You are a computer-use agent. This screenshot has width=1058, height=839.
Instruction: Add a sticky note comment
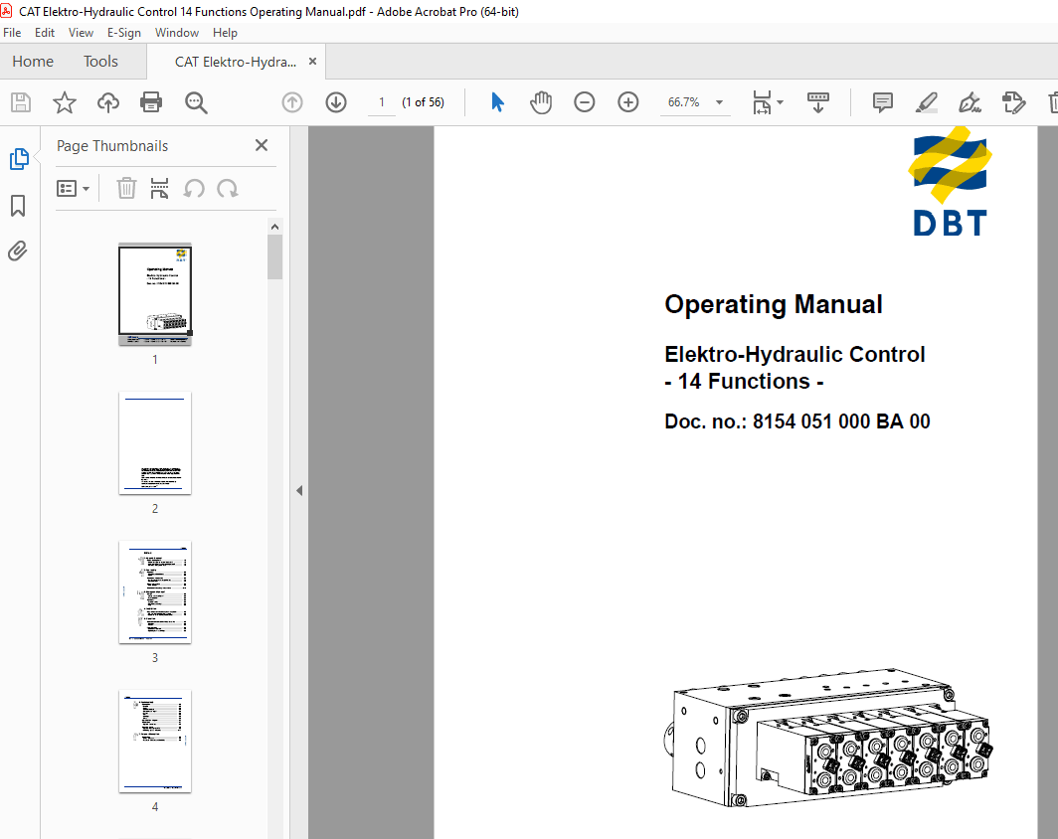tap(883, 102)
